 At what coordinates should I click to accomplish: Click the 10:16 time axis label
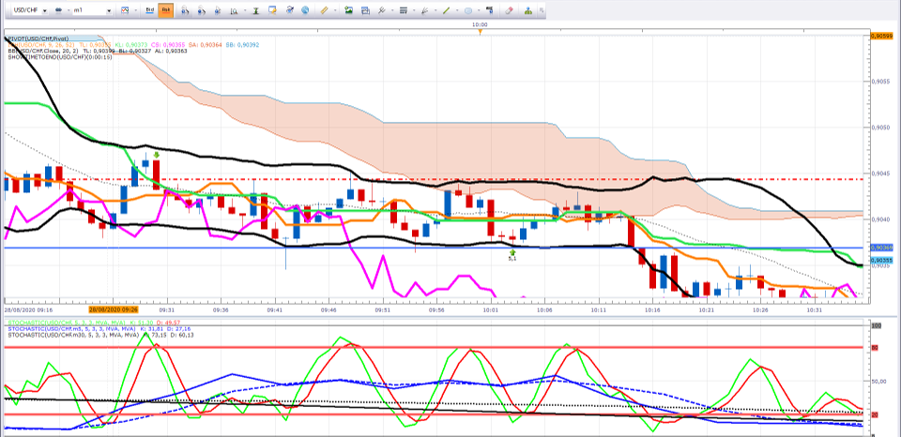(653, 309)
